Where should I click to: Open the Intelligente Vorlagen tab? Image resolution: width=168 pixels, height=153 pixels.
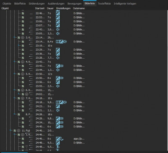[x=125, y=4]
